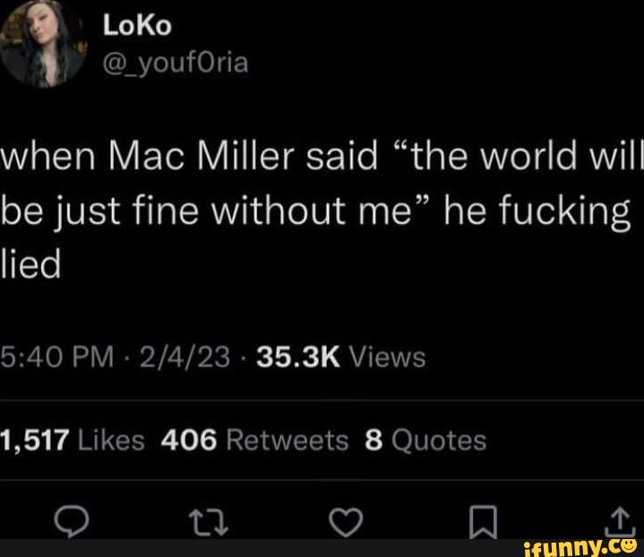Image resolution: width=644 pixels, height=557 pixels.
Task: Visit the @_youf0ria handle
Action: pyautogui.click(x=176, y=64)
